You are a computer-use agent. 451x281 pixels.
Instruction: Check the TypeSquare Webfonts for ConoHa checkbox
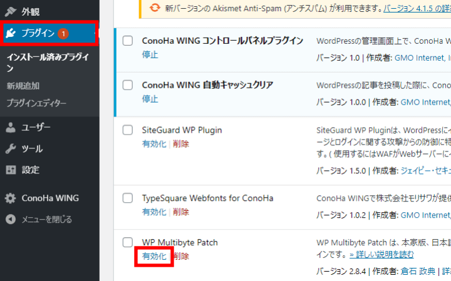(x=127, y=198)
